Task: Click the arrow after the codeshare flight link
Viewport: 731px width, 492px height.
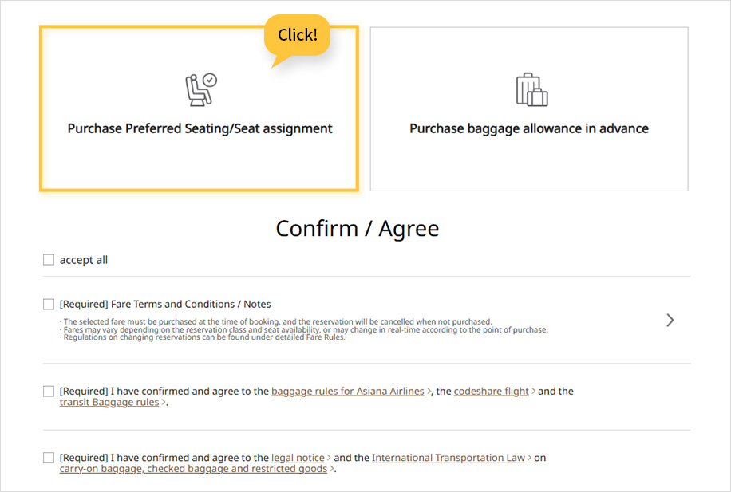Action: point(533,392)
